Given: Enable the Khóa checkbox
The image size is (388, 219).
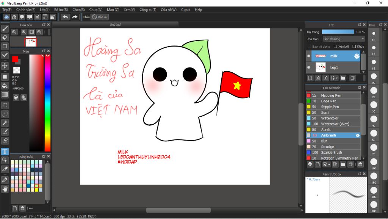Looking at the screenshot, I should [354, 46].
